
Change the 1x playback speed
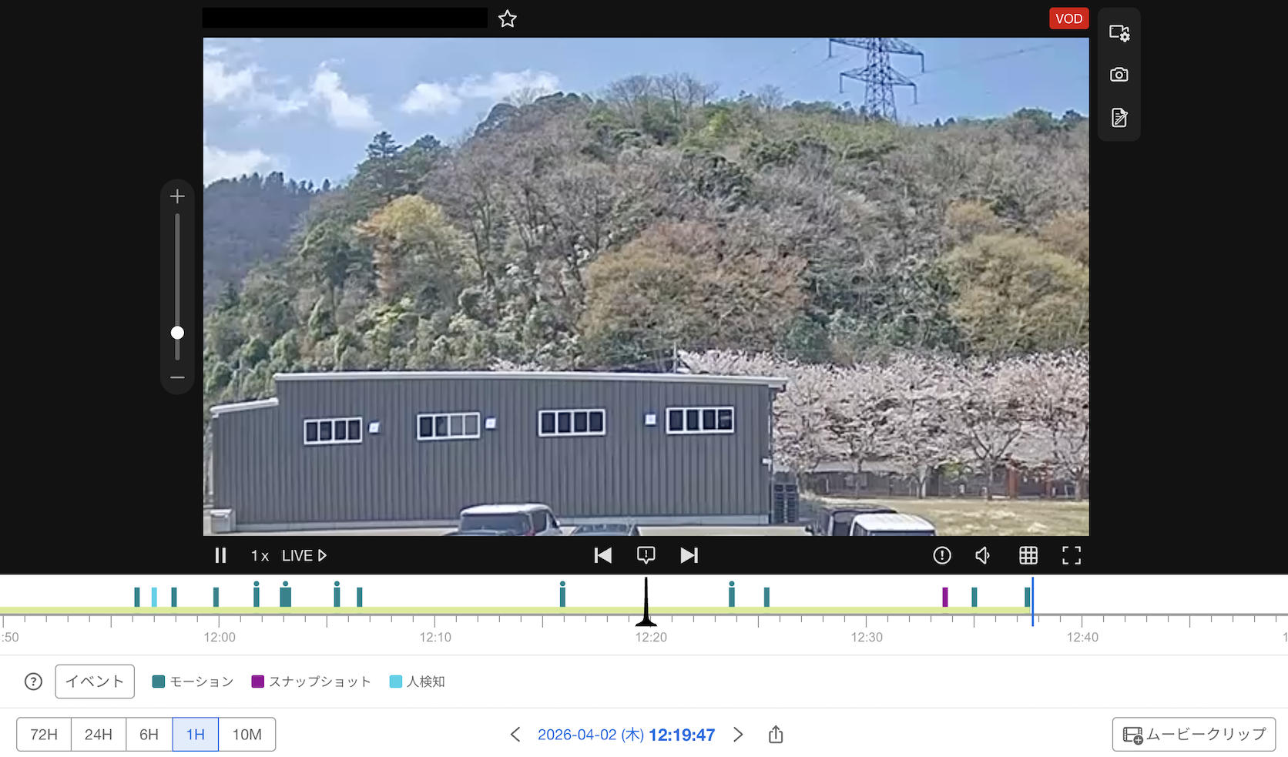[260, 556]
